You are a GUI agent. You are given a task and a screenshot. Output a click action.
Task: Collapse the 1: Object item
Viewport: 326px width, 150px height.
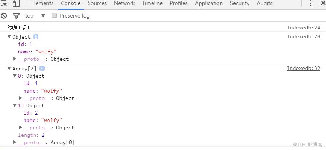tap(14, 105)
